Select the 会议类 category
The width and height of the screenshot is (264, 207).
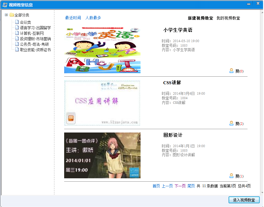(x=25, y=22)
